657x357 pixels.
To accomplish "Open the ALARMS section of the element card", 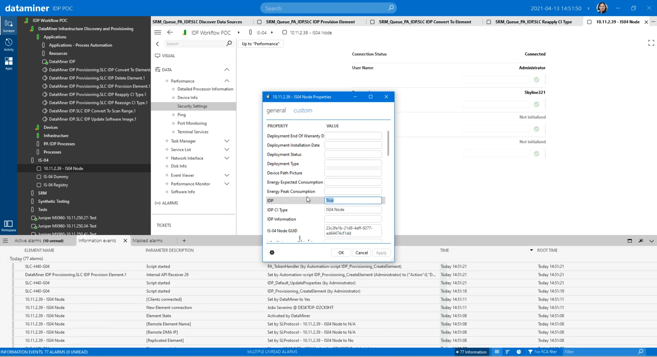I will click(x=170, y=203).
